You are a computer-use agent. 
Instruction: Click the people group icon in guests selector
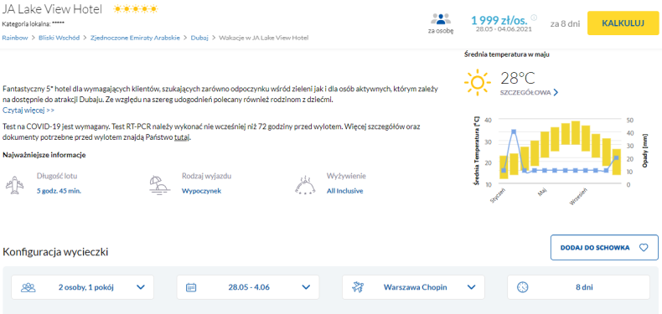pos(28,287)
